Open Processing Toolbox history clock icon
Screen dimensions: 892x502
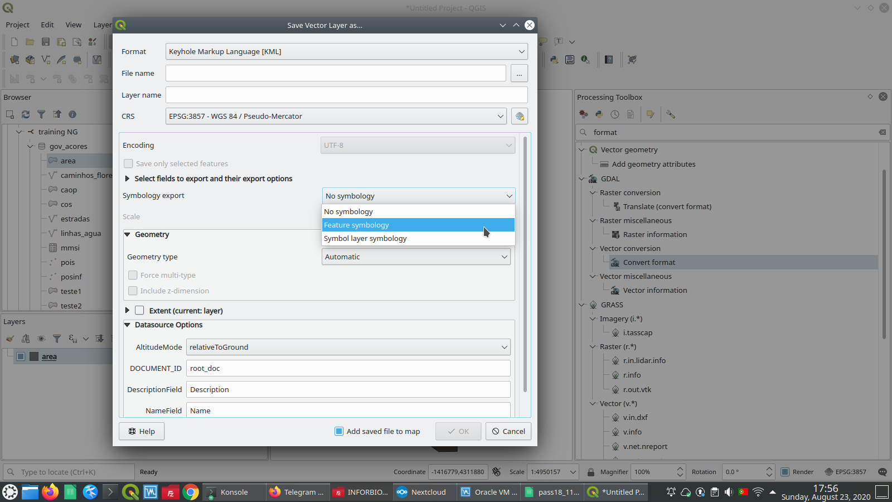[615, 114]
